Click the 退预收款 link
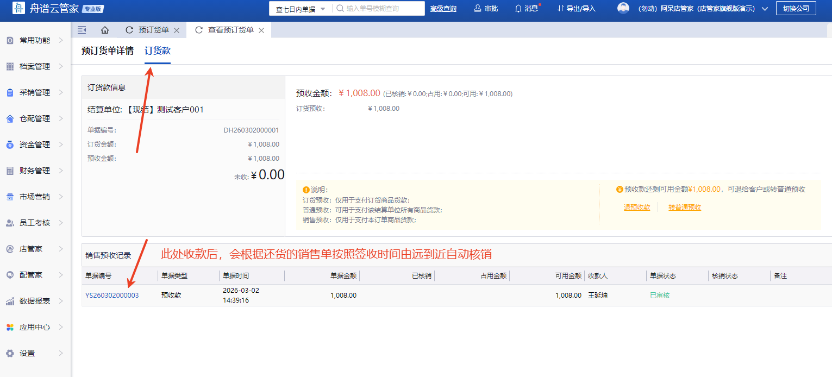The width and height of the screenshot is (832, 377). click(x=637, y=207)
